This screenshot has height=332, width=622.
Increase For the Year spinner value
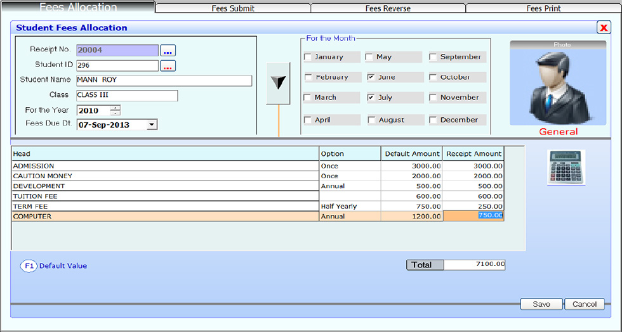coord(115,108)
